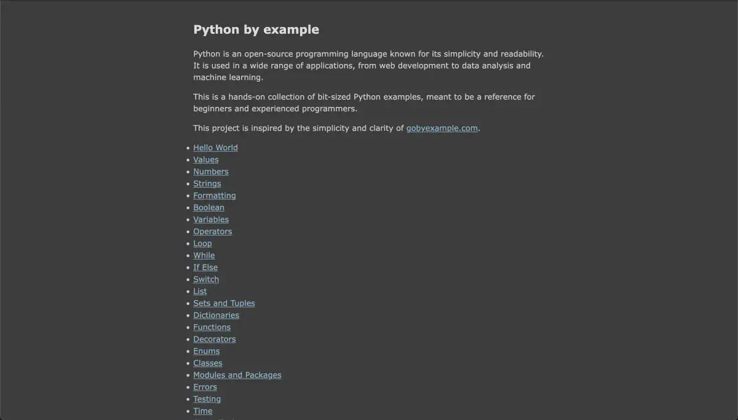Open the Numbers example page
738x420 pixels.
pos(210,172)
